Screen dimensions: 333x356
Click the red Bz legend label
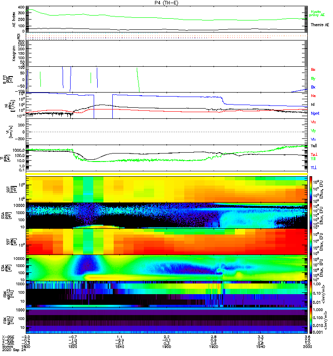313,70
